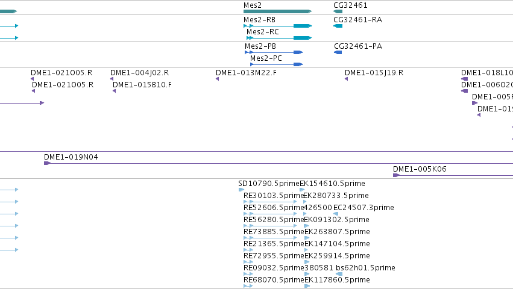This screenshot has height=289, width=513.
Task: Open the EK154610.5prime EST
Action: [x=302, y=190]
